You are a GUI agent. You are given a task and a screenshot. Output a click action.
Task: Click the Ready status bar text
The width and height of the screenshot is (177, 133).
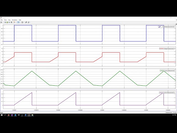[2, 112]
